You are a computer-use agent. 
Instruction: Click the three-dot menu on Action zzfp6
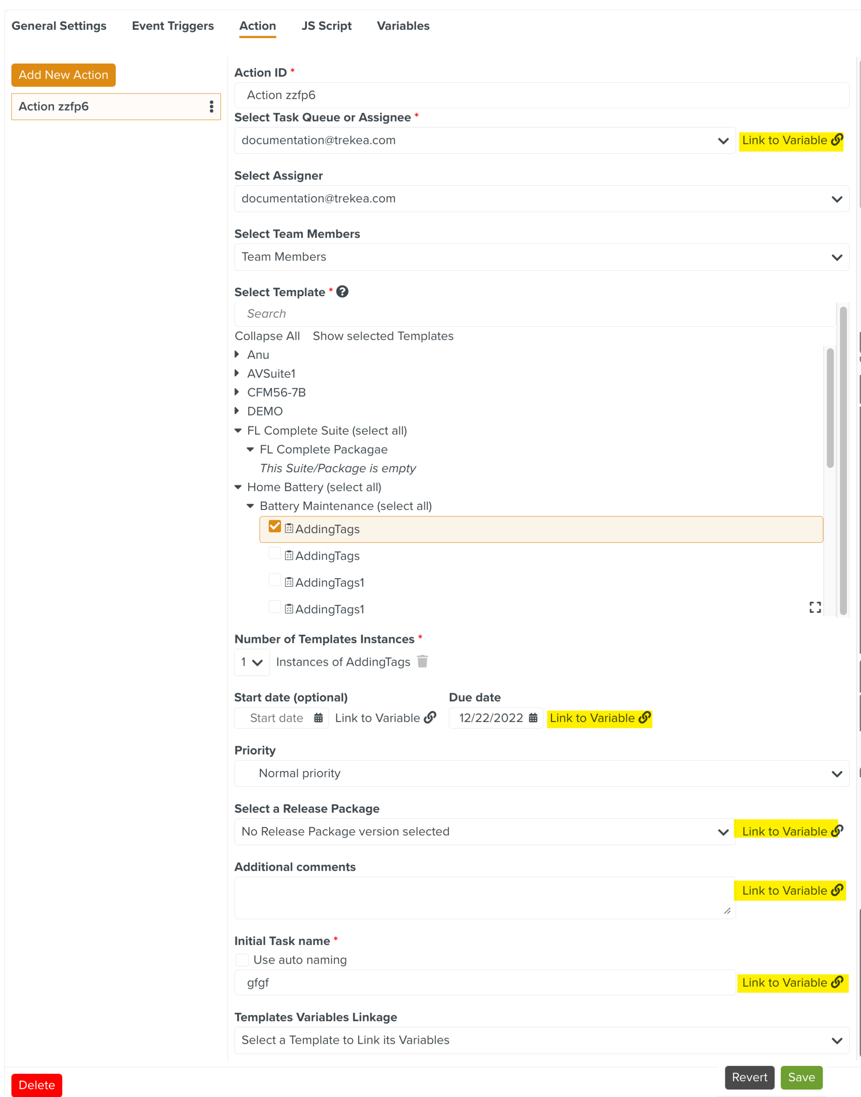pyautogui.click(x=211, y=106)
